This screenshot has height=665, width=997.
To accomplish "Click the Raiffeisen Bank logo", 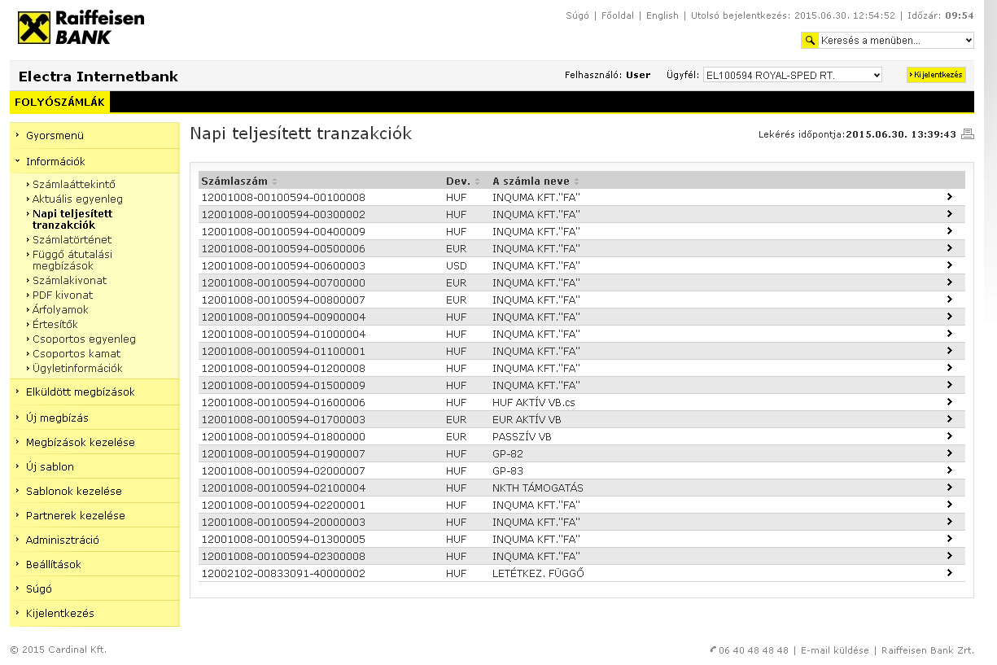I will [81, 28].
